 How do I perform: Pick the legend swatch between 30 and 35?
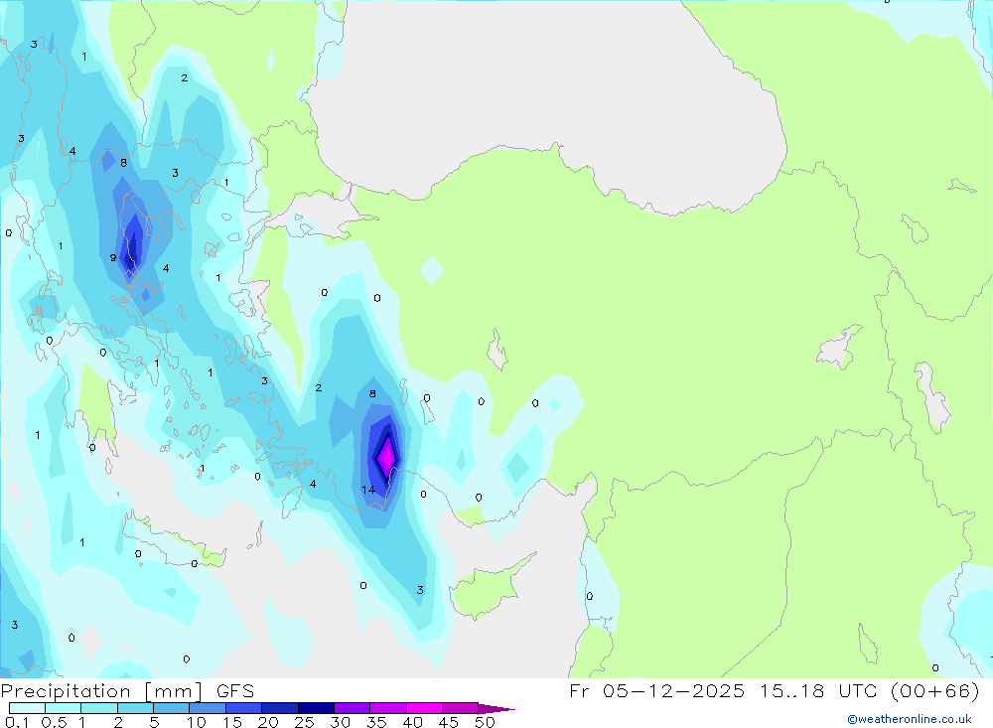tap(353, 708)
